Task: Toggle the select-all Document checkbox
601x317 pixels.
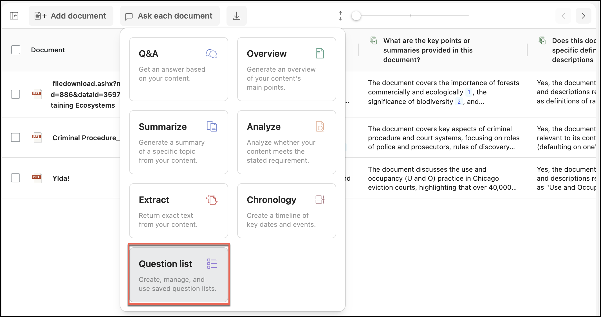Action: (16, 50)
